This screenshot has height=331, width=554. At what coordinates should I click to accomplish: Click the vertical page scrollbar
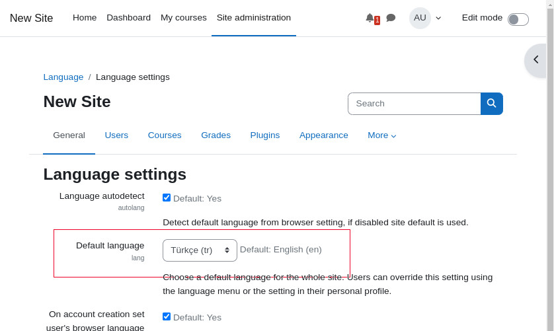tap(550, 165)
